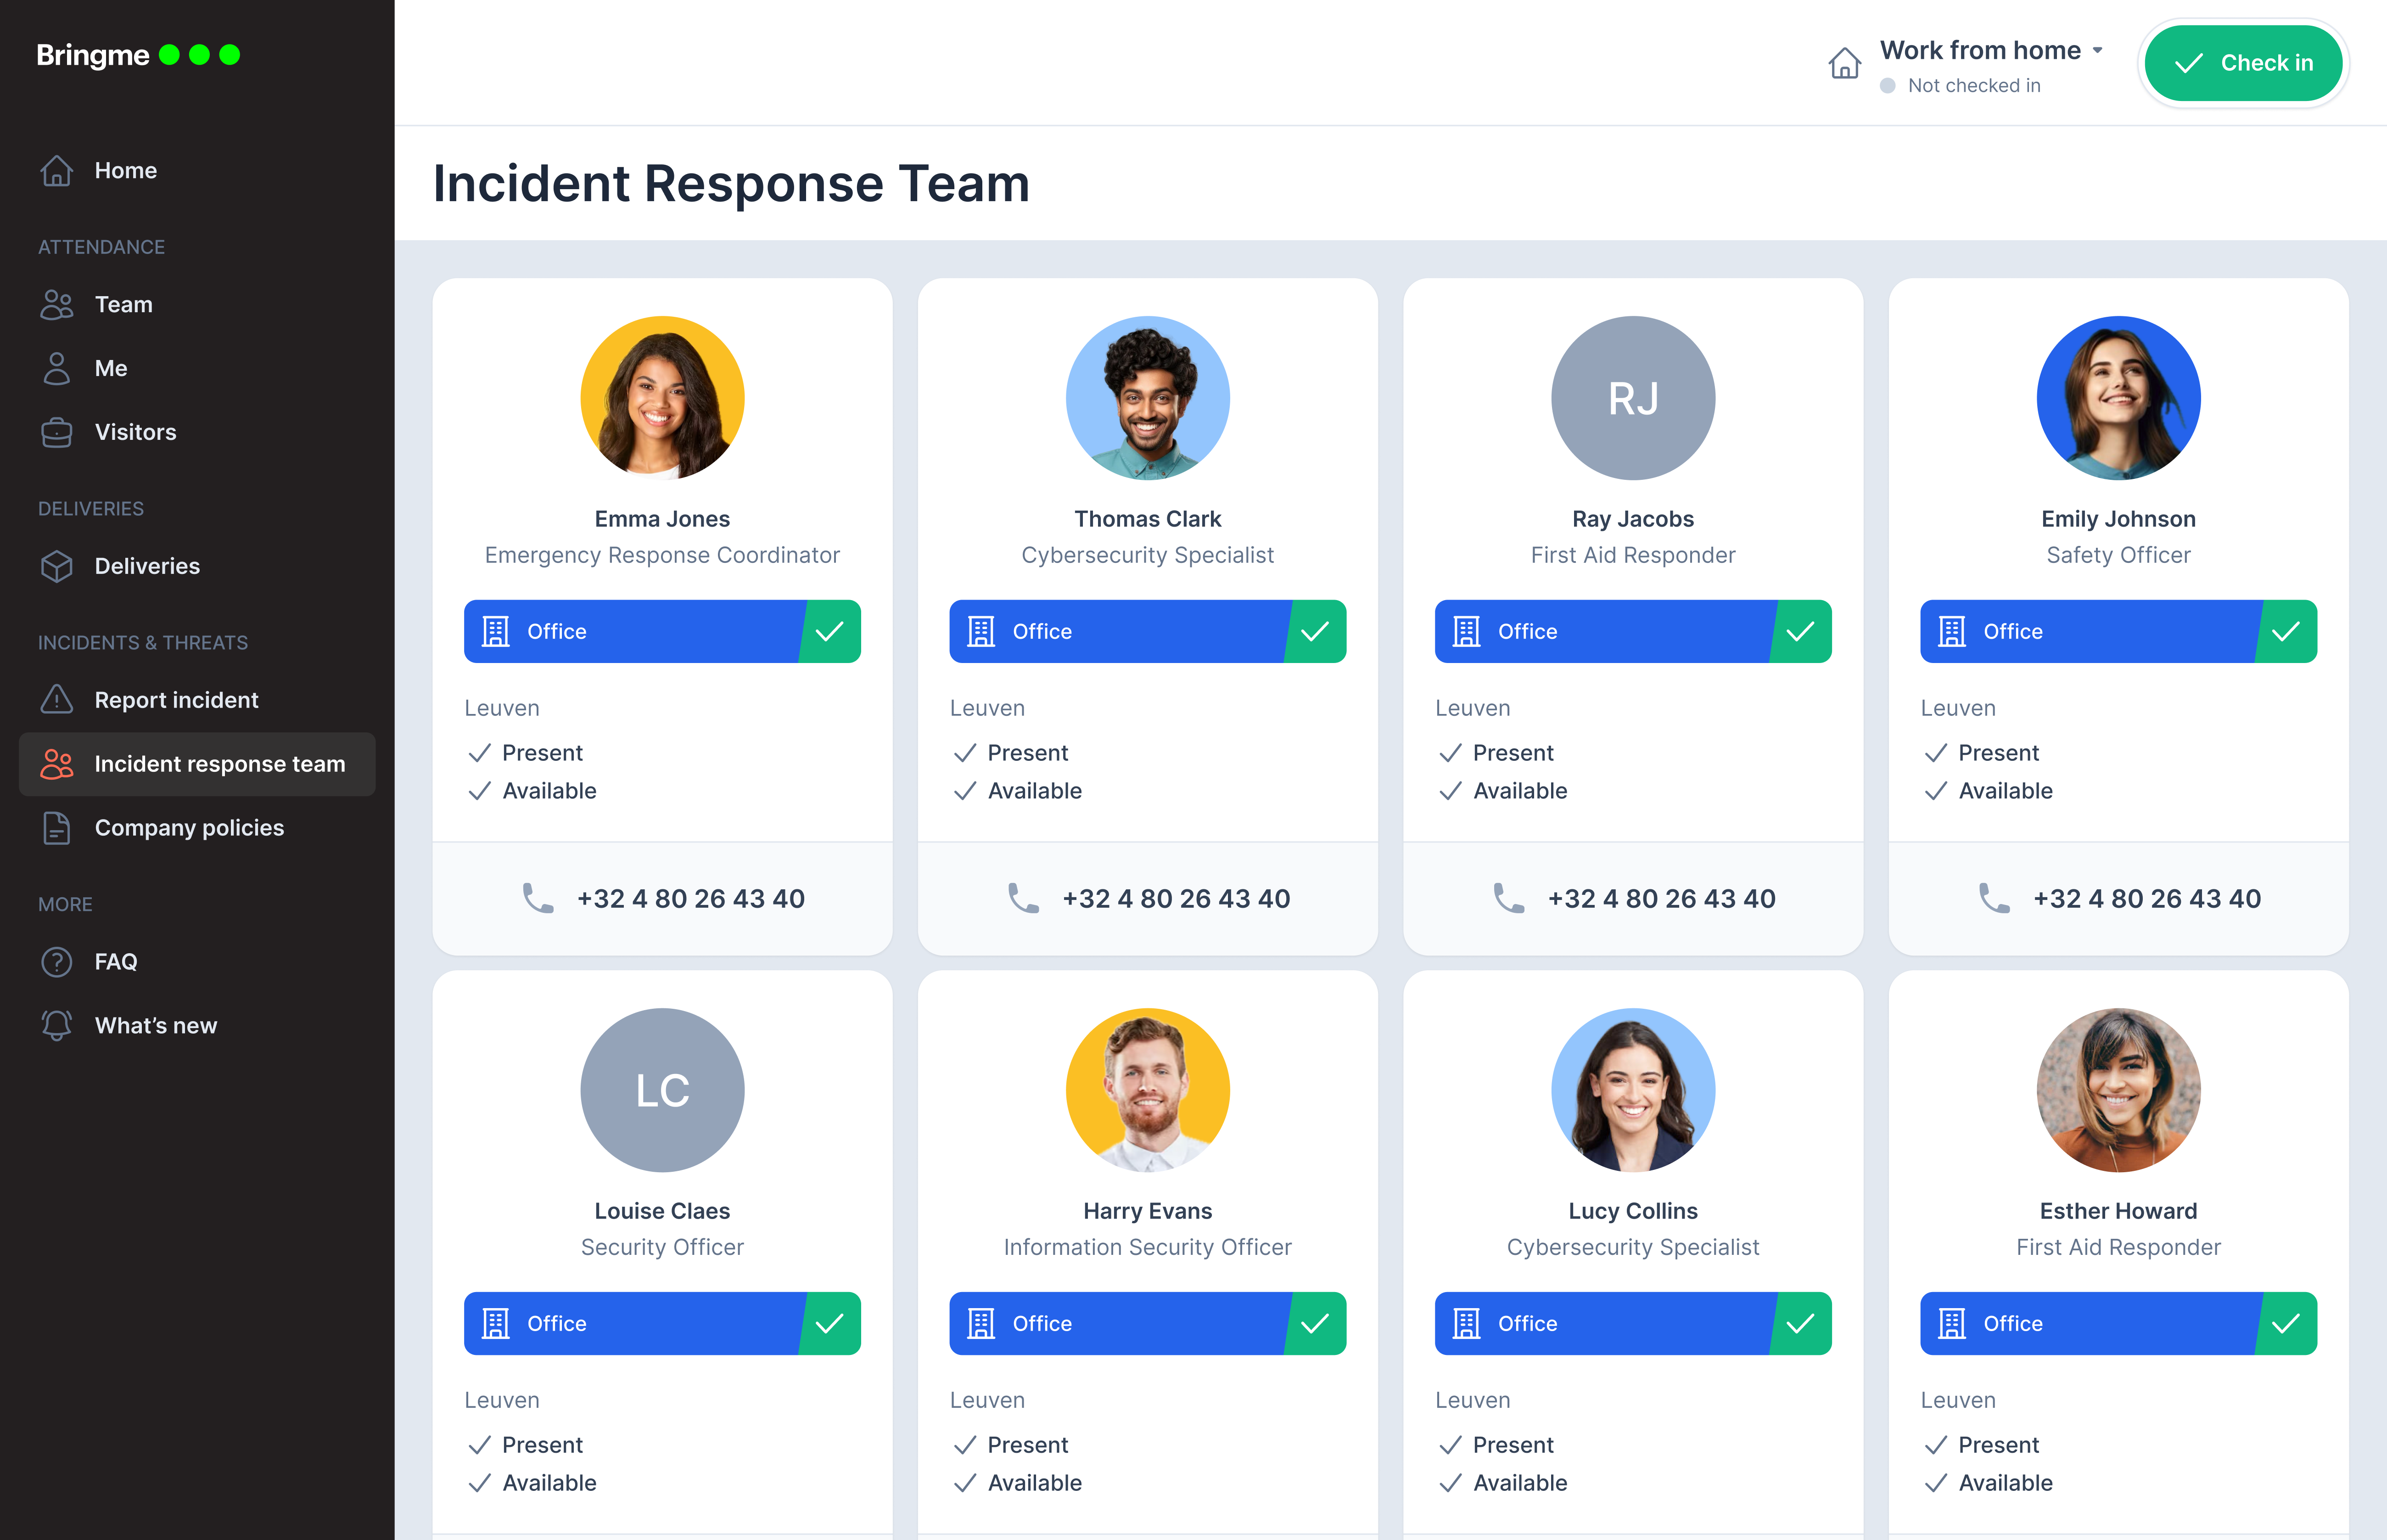
Task: Click Safety Officer role text
Action: pos(2119,555)
